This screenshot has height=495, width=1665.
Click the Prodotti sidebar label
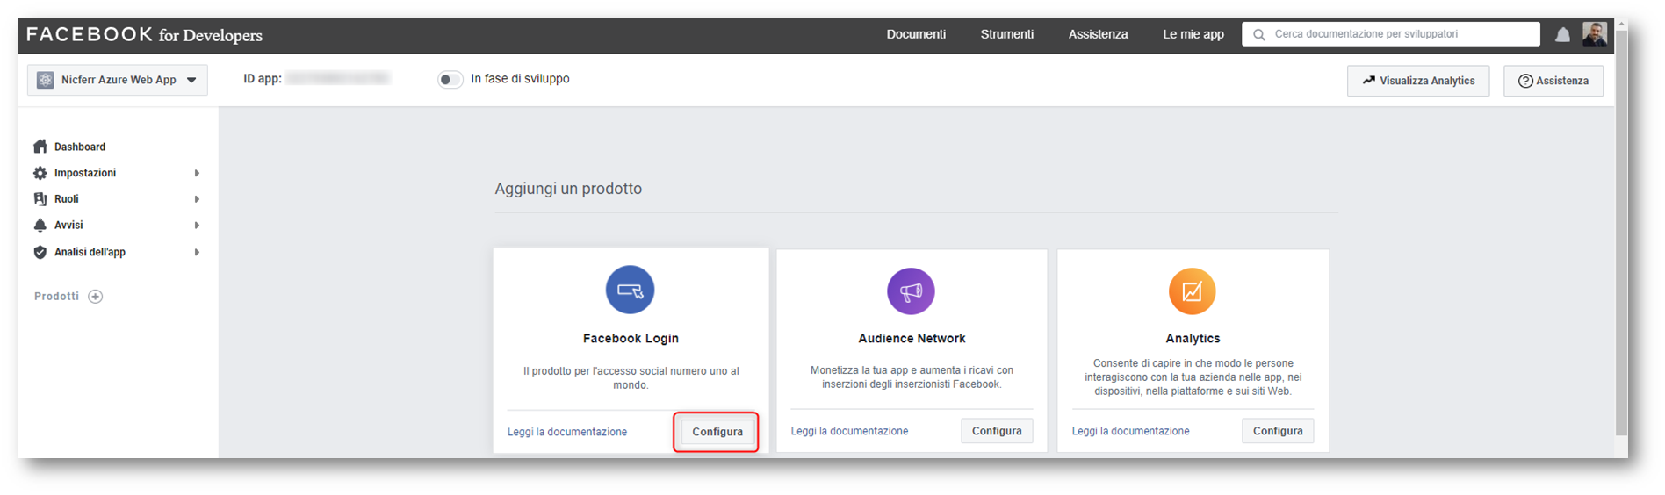56,297
